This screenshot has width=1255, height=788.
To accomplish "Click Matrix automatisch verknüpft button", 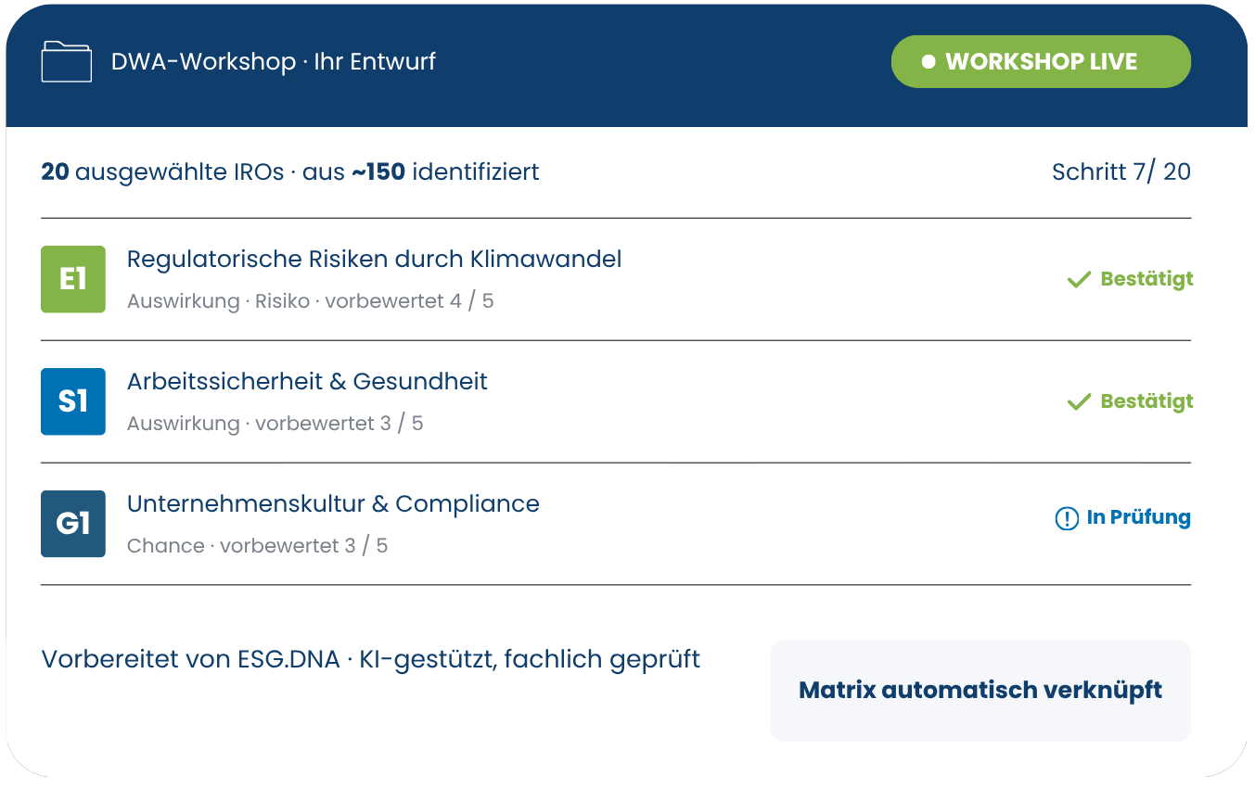I will coord(980,691).
